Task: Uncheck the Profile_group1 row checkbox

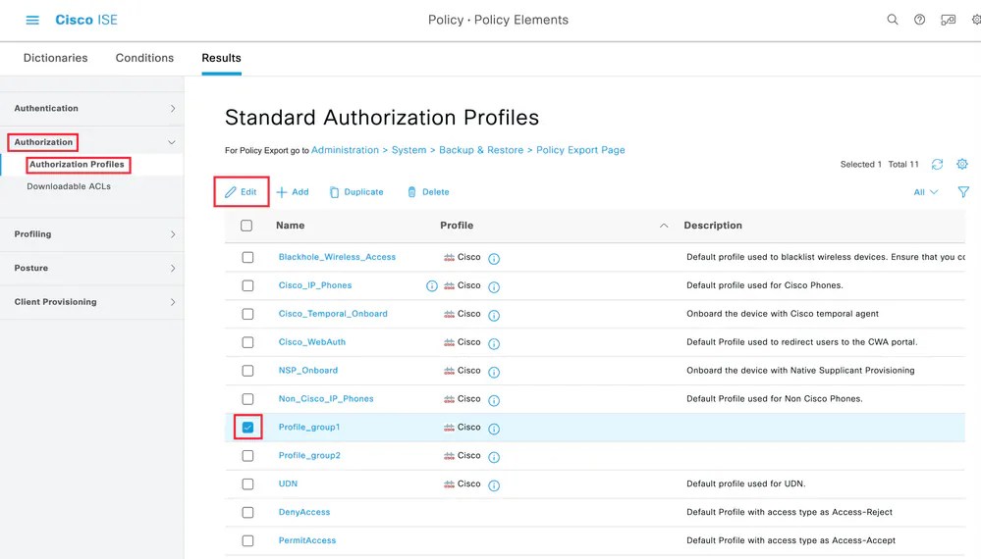Action: tap(247, 428)
